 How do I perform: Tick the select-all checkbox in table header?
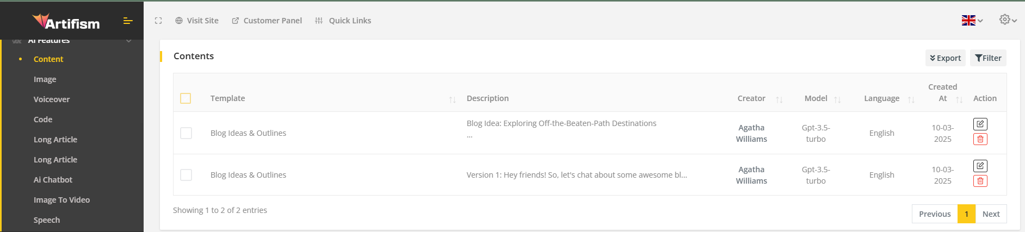(x=186, y=98)
